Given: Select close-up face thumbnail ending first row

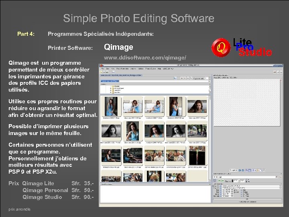Looking at the screenshot, I should click(x=197, y=106).
